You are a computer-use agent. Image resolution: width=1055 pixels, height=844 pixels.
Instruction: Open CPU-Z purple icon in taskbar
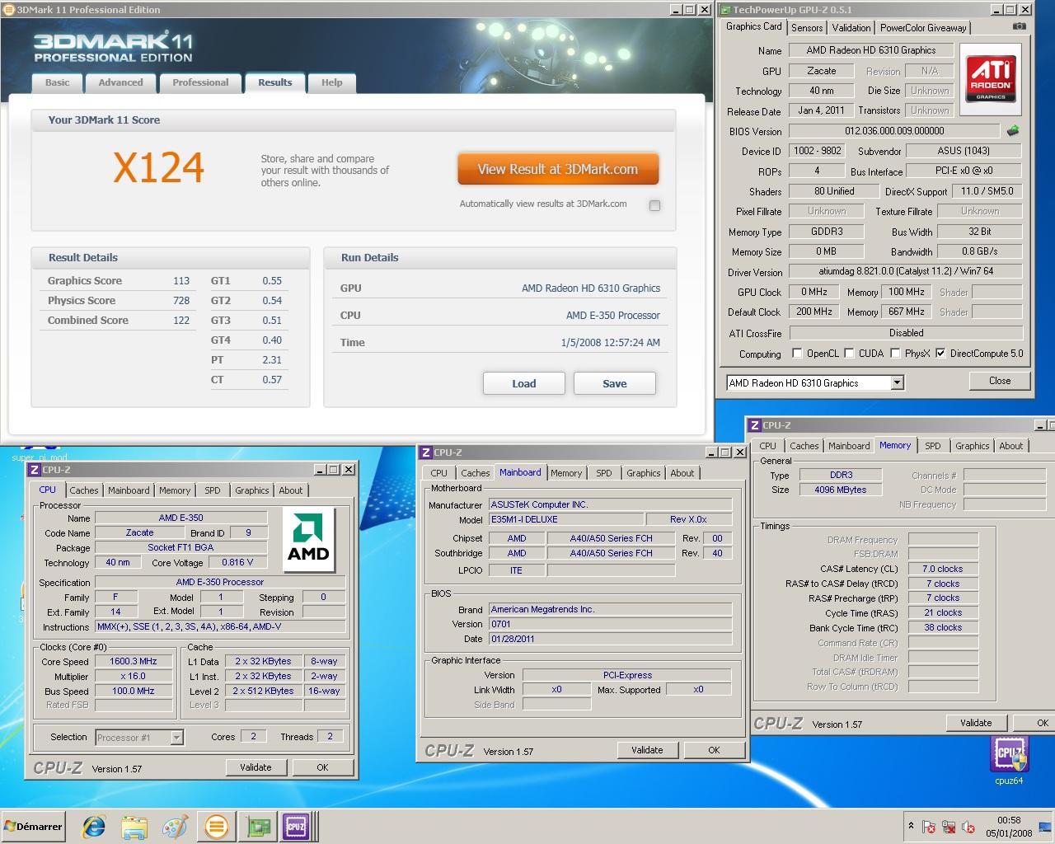(295, 827)
